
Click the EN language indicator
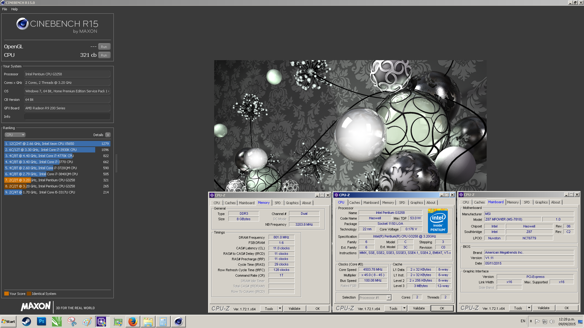point(523,321)
